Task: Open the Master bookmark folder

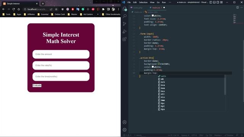Action: click(x=72, y=14)
